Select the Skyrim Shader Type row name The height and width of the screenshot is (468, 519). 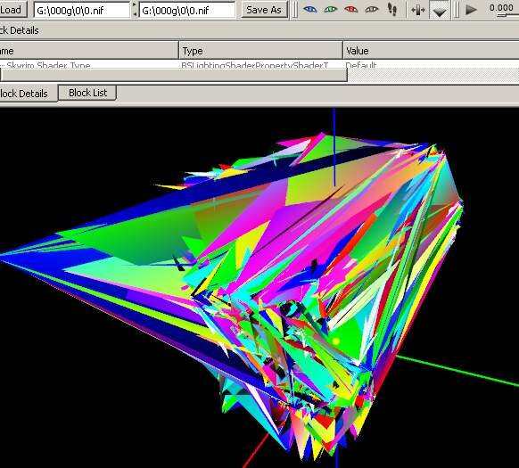[x=48, y=65]
